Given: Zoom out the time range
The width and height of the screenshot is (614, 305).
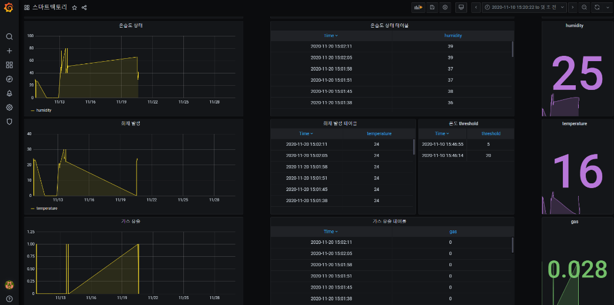Looking at the screenshot, I should pyautogui.click(x=584, y=8).
